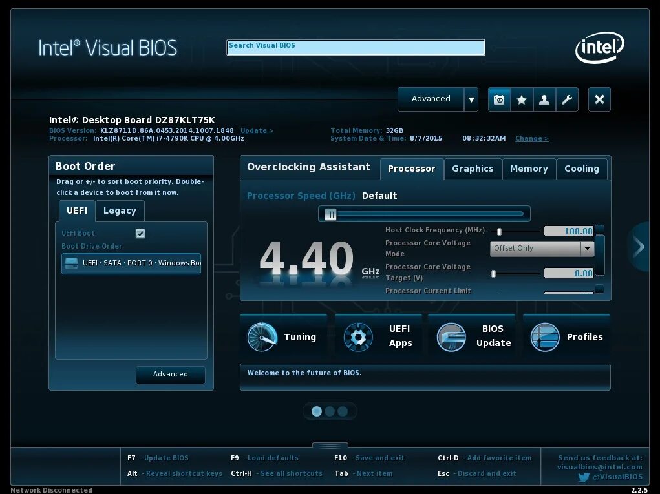Open favorites with the star icon
The width and height of the screenshot is (660, 494).
(522, 99)
